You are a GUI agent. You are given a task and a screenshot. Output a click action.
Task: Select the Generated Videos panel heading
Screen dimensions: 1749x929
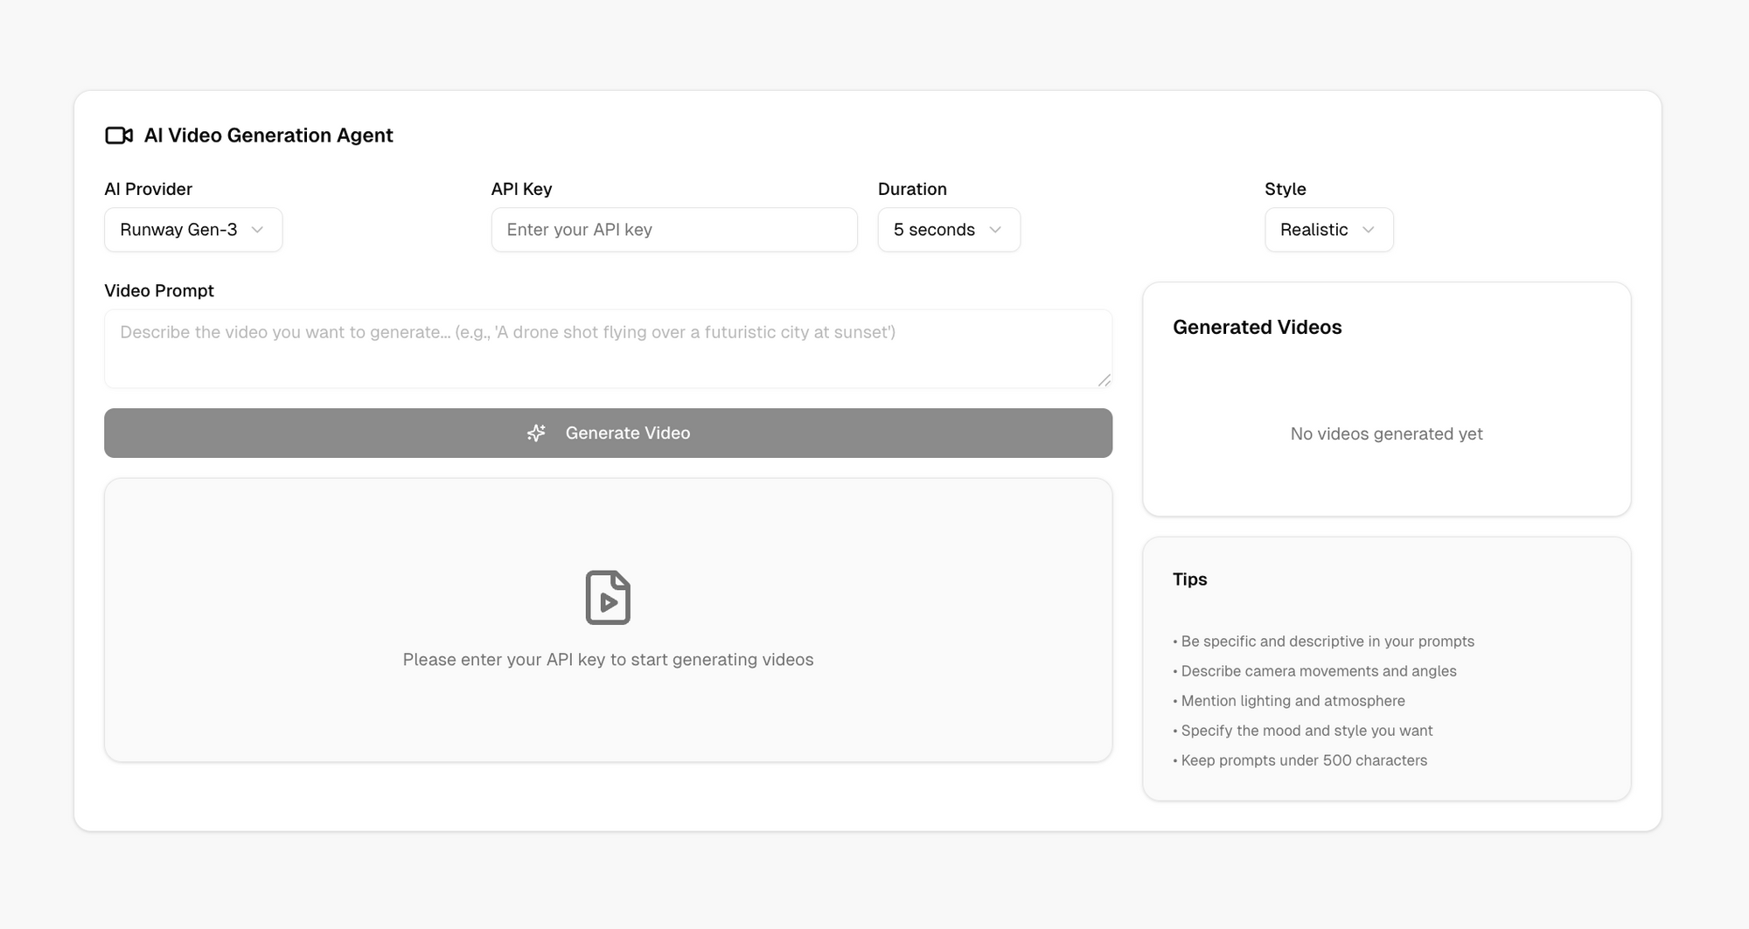point(1258,327)
